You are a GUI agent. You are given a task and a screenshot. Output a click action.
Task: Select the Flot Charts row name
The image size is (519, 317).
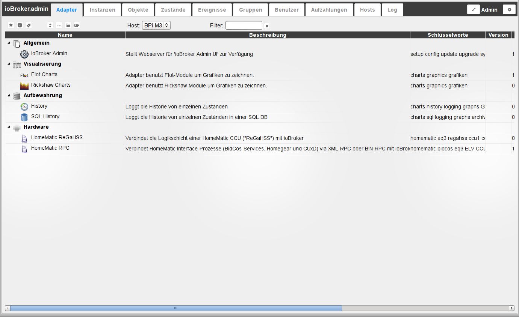(44, 75)
